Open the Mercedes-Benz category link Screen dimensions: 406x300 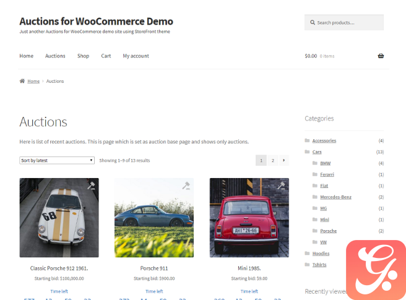click(335, 197)
